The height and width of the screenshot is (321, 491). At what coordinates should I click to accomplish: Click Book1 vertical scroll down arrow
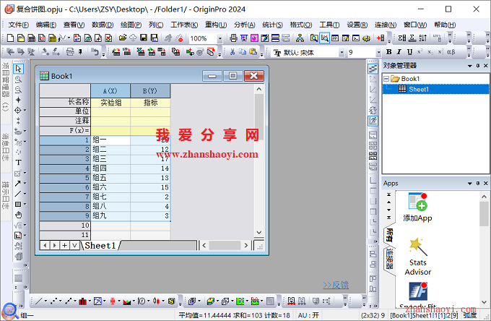point(259,232)
